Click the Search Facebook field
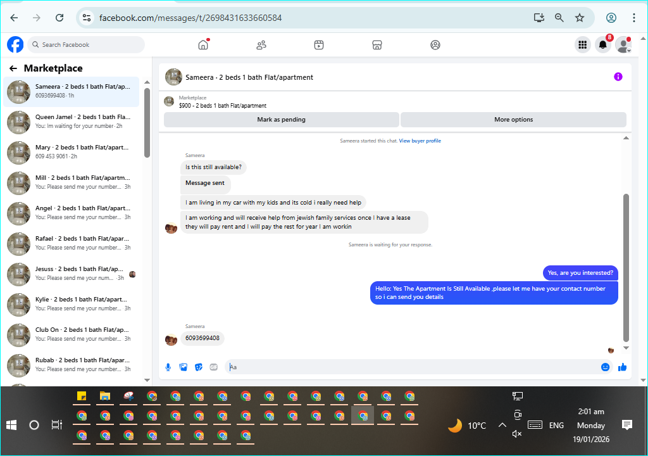Screen dimensions: 648x456 pos(86,45)
